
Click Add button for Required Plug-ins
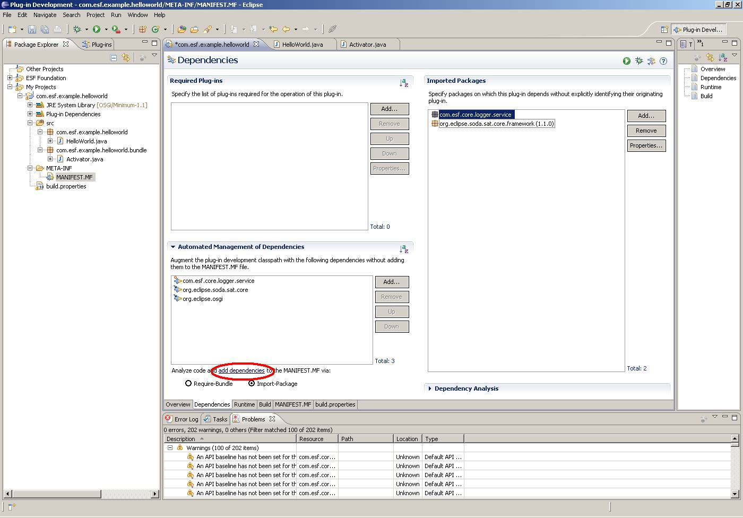pos(390,109)
